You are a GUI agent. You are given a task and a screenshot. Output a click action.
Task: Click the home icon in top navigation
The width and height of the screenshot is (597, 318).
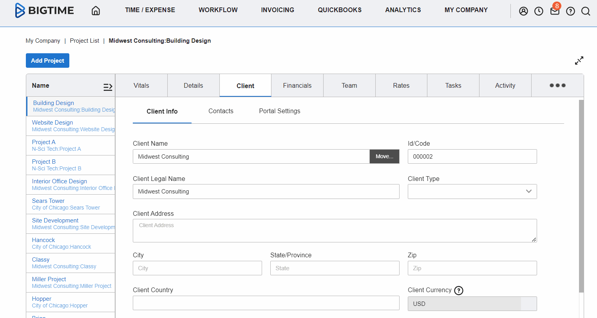click(96, 11)
